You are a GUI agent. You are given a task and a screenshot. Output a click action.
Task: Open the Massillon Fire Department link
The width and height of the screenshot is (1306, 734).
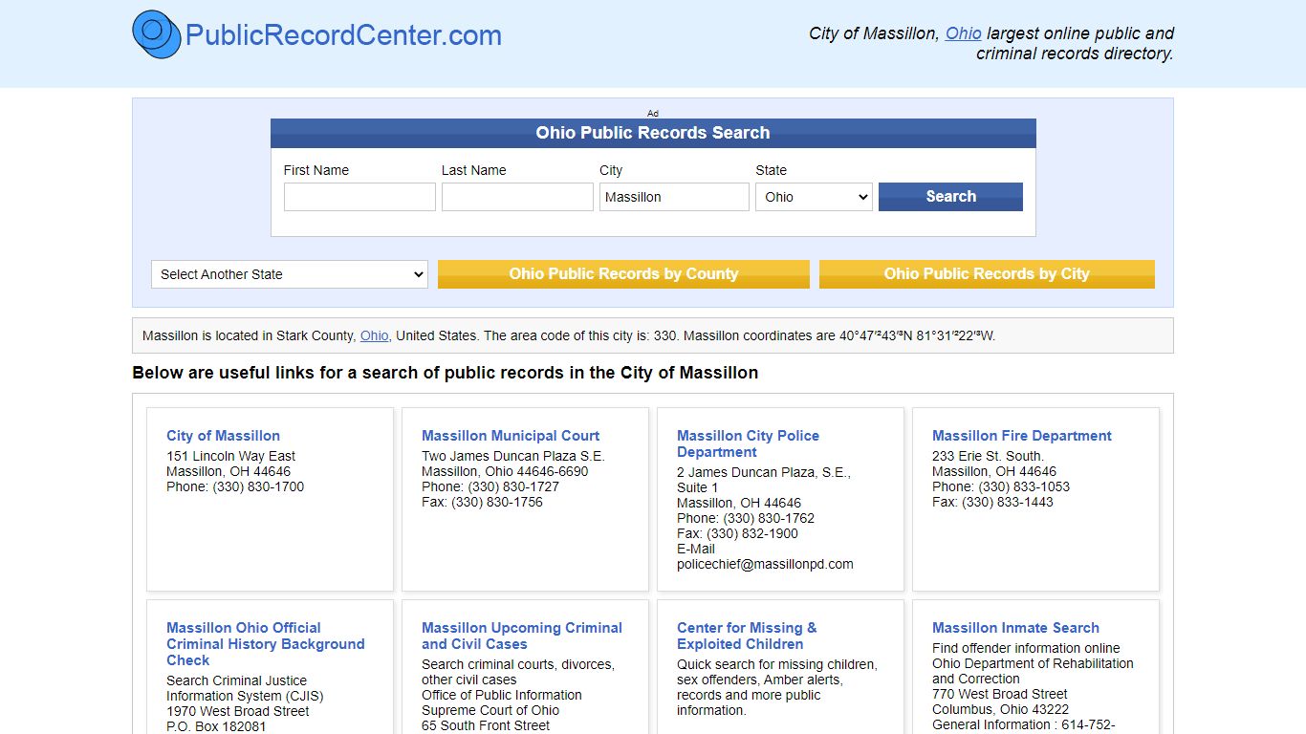point(1022,436)
